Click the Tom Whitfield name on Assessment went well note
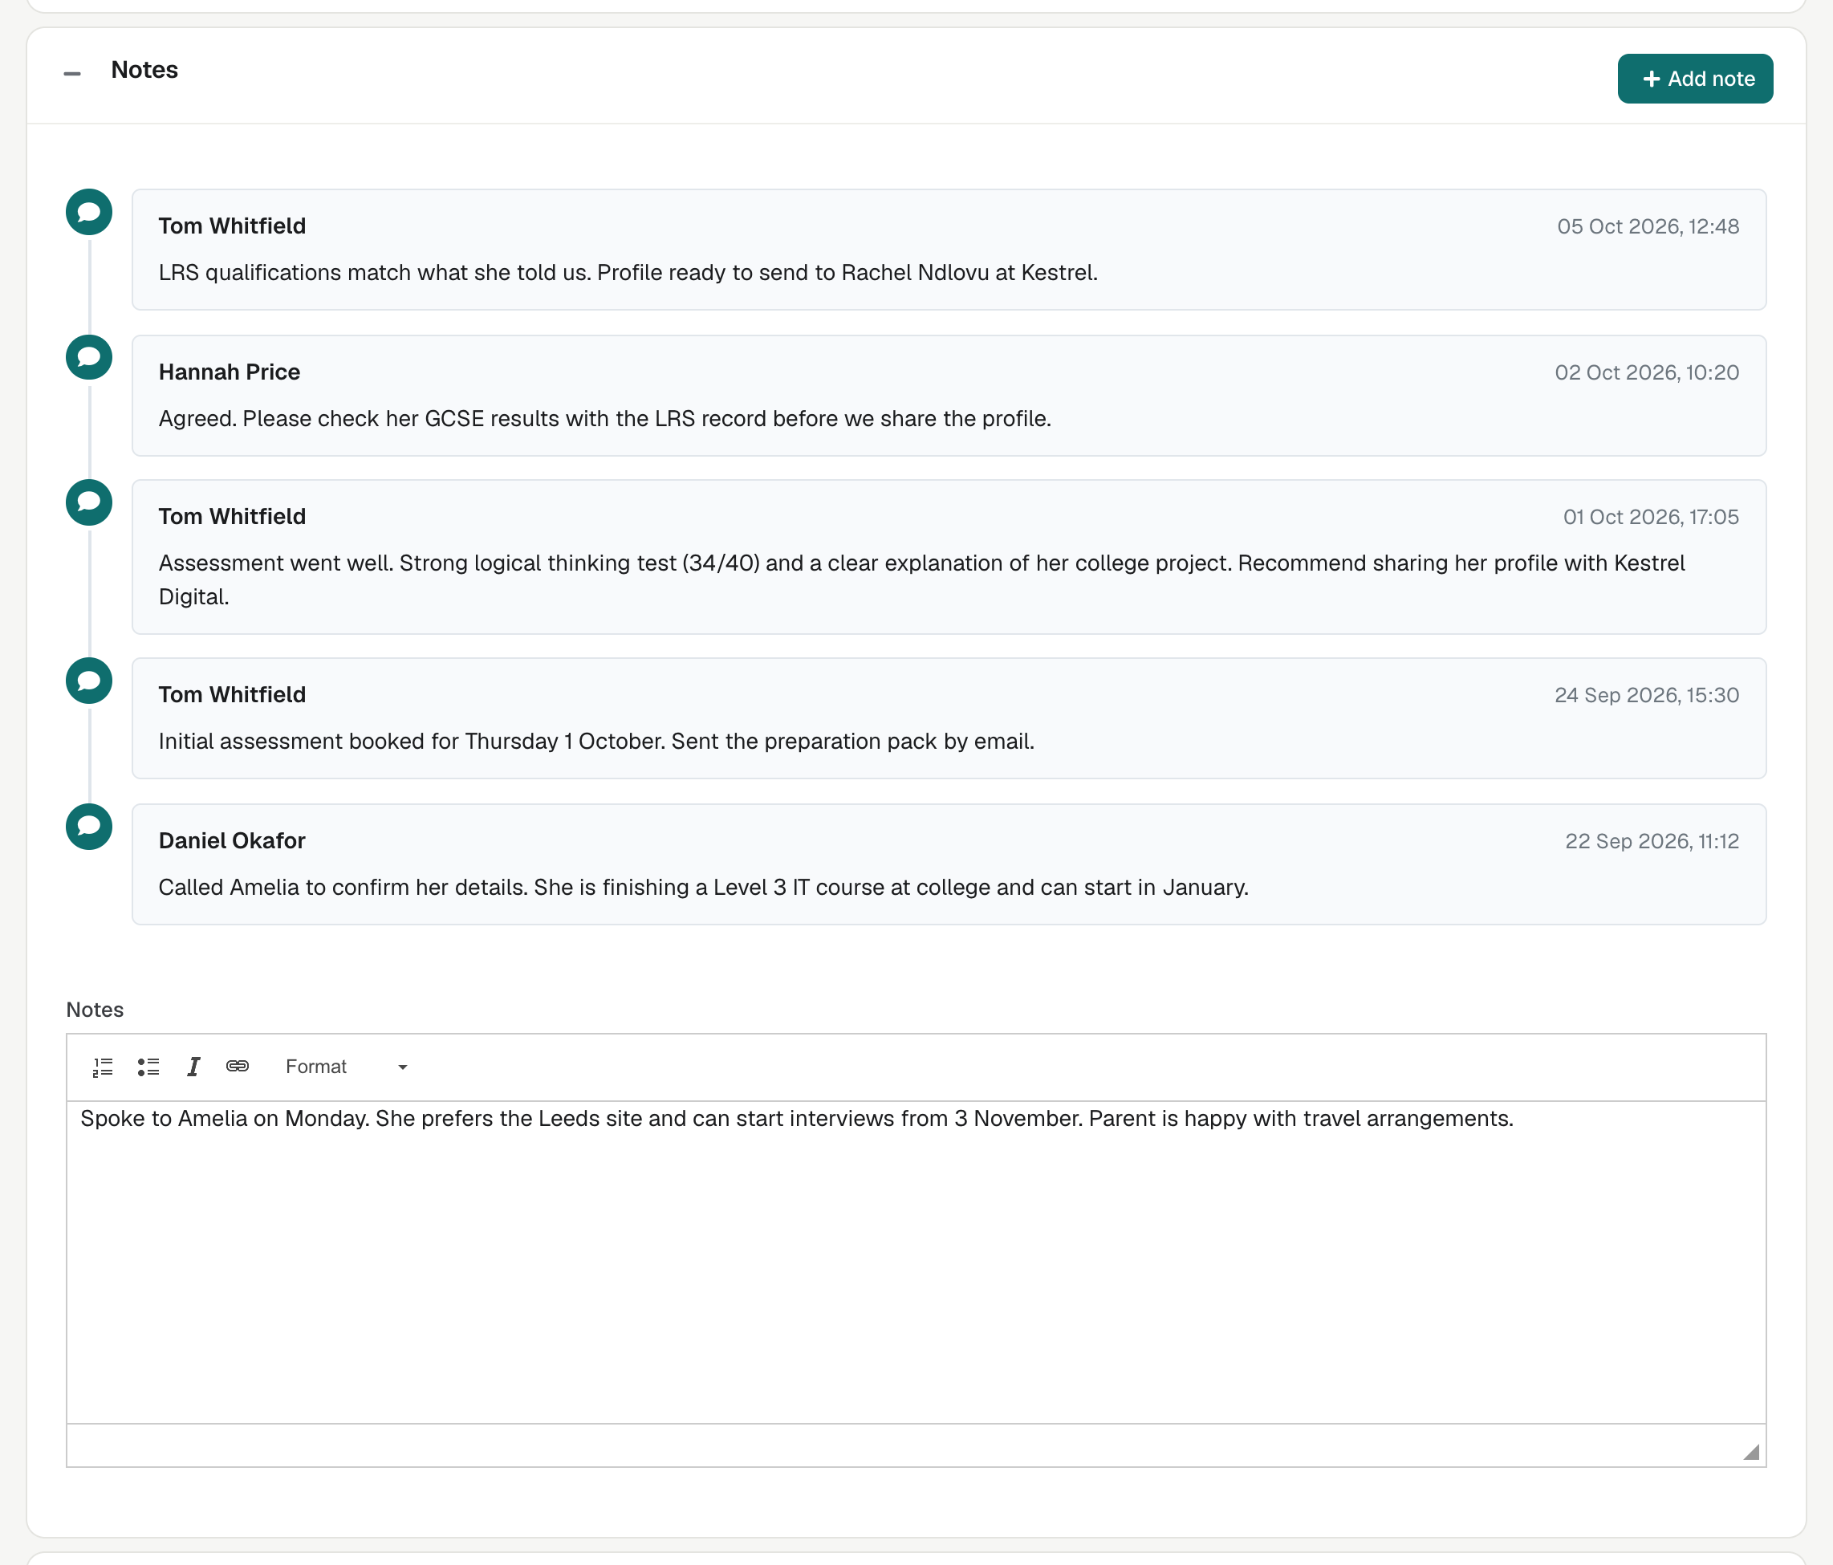 coord(232,517)
